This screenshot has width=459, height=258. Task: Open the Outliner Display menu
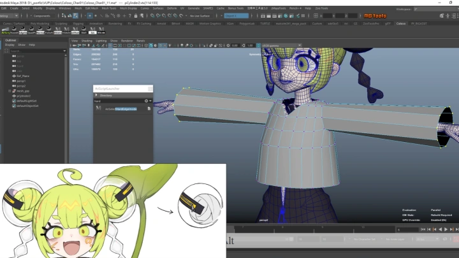pyautogui.click(x=10, y=45)
